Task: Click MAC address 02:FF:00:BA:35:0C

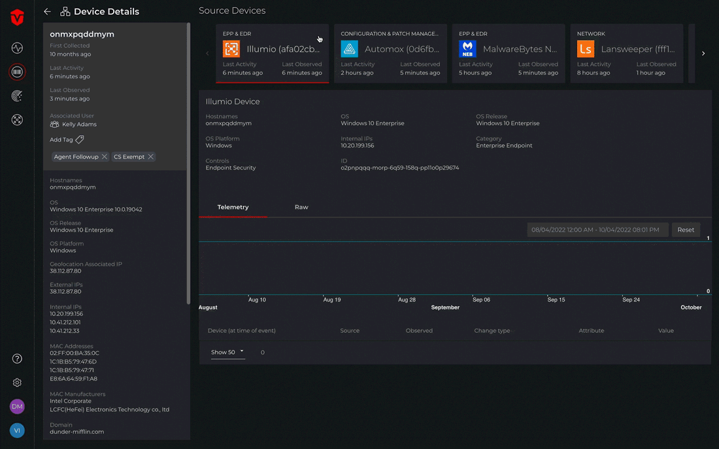Action: [x=75, y=353]
